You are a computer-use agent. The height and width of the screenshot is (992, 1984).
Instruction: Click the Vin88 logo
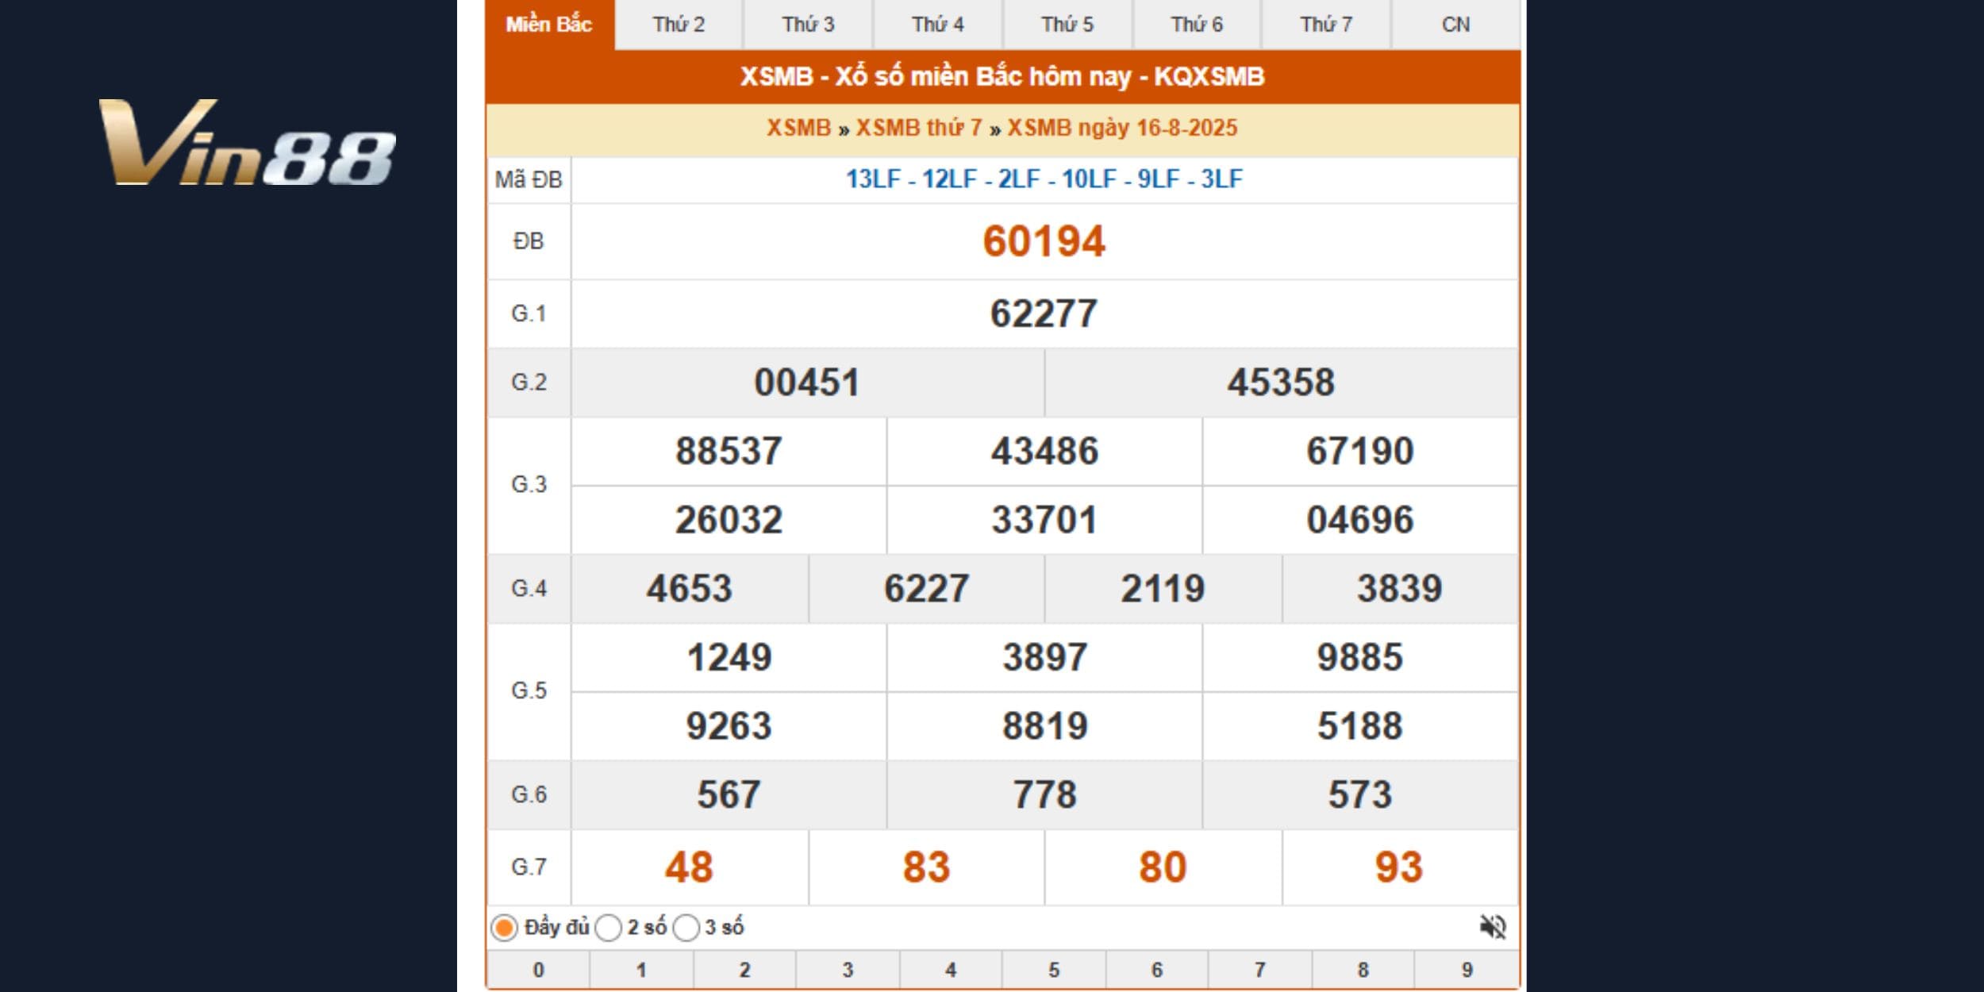247,143
